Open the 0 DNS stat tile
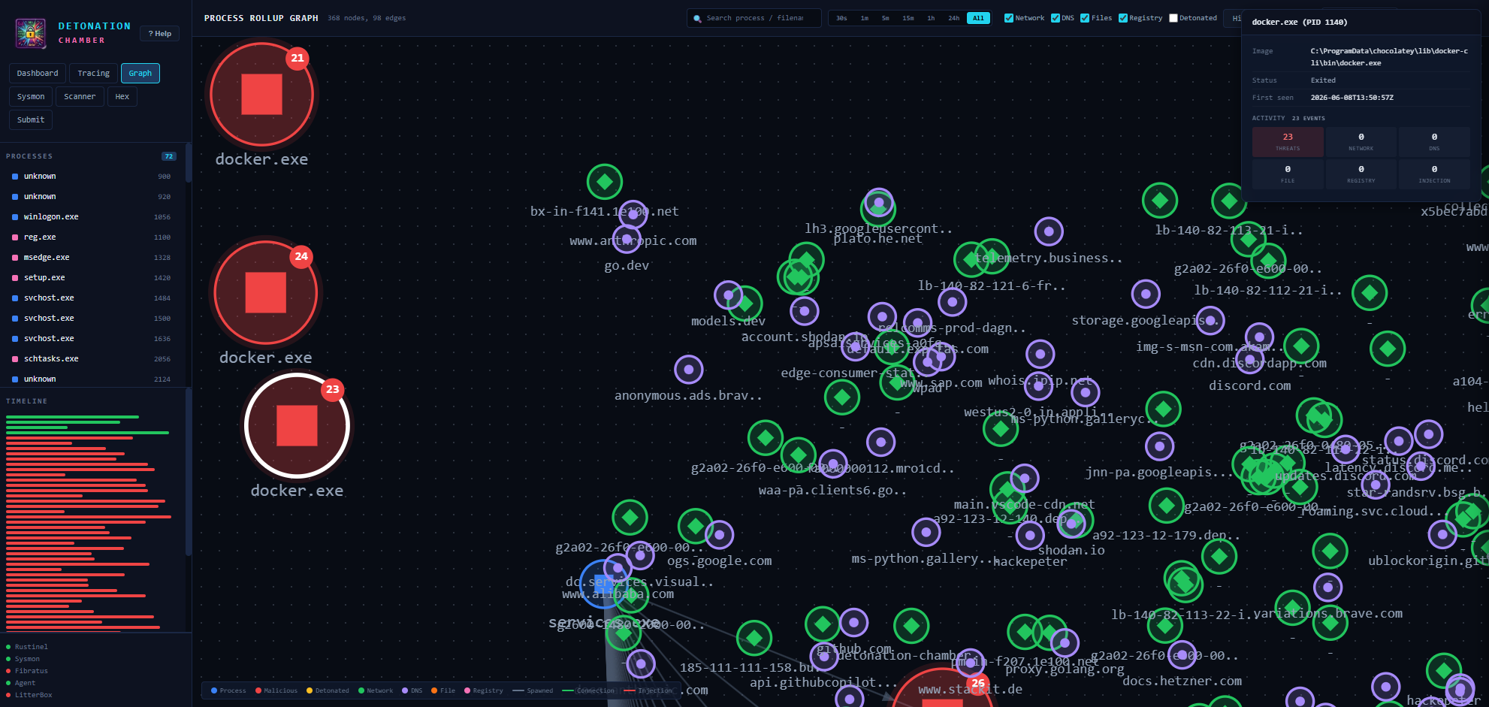The height and width of the screenshot is (707, 1489). pyautogui.click(x=1434, y=141)
